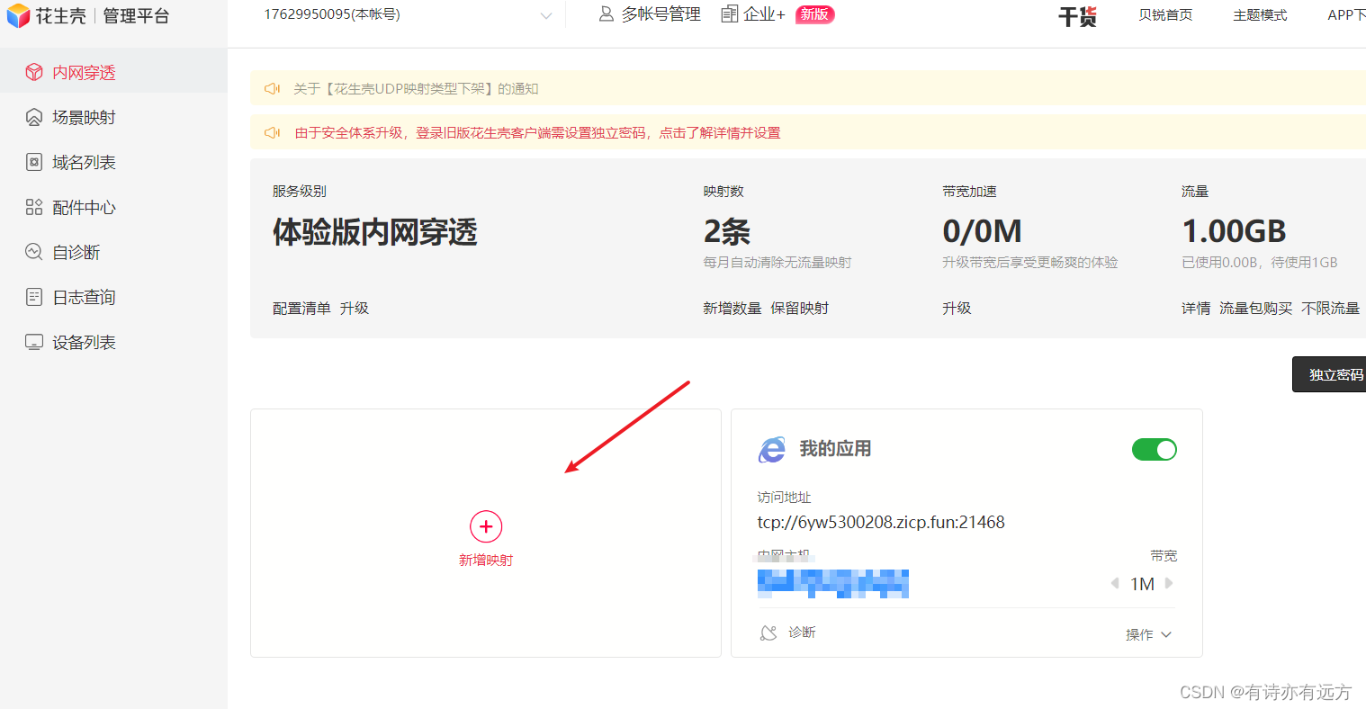Viewport: 1366px width, 709px height.
Task: Click the 1M bandwidth value
Action: 1142,584
